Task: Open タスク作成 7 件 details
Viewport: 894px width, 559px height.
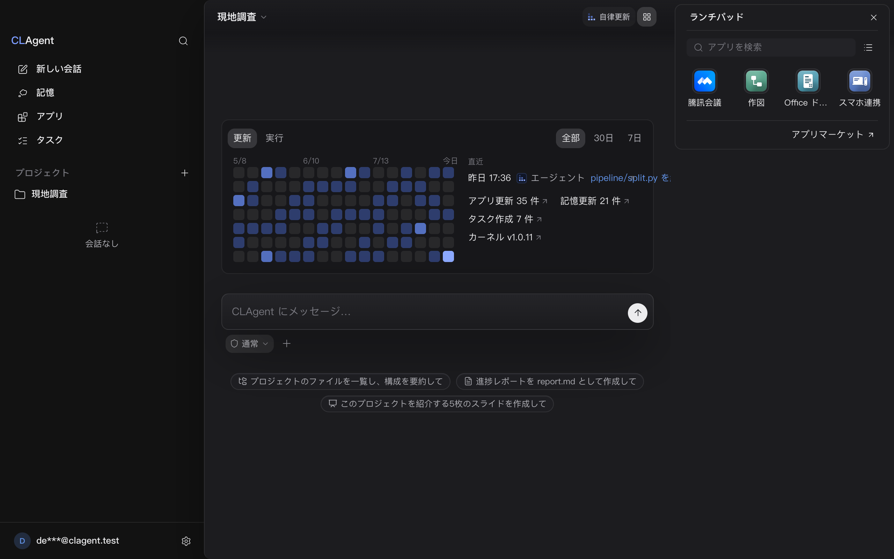Action: click(505, 219)
